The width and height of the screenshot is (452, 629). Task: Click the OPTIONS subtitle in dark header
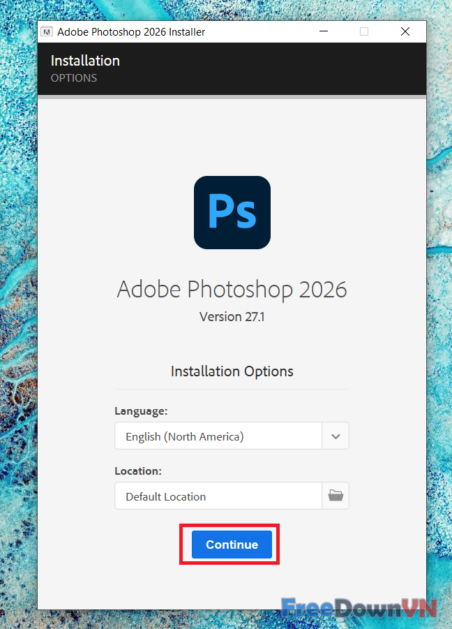(74, 77)
